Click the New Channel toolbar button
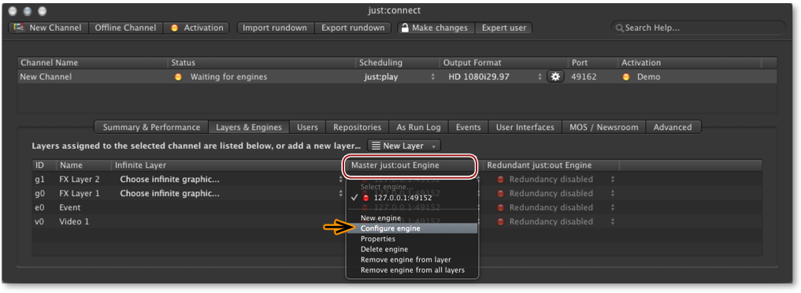This screenshot has width=801, height=293. 49,28
